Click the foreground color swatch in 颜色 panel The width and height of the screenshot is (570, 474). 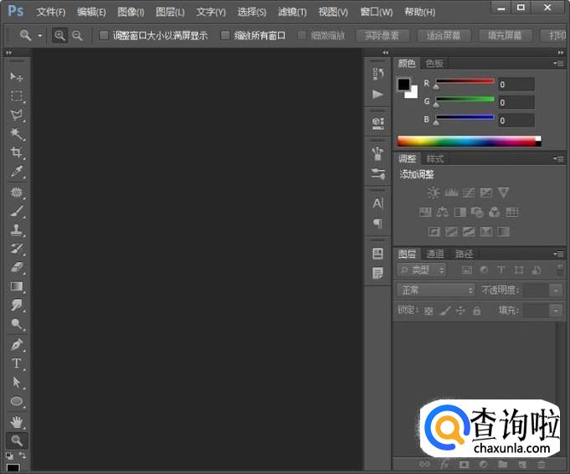tap(404, 85)
